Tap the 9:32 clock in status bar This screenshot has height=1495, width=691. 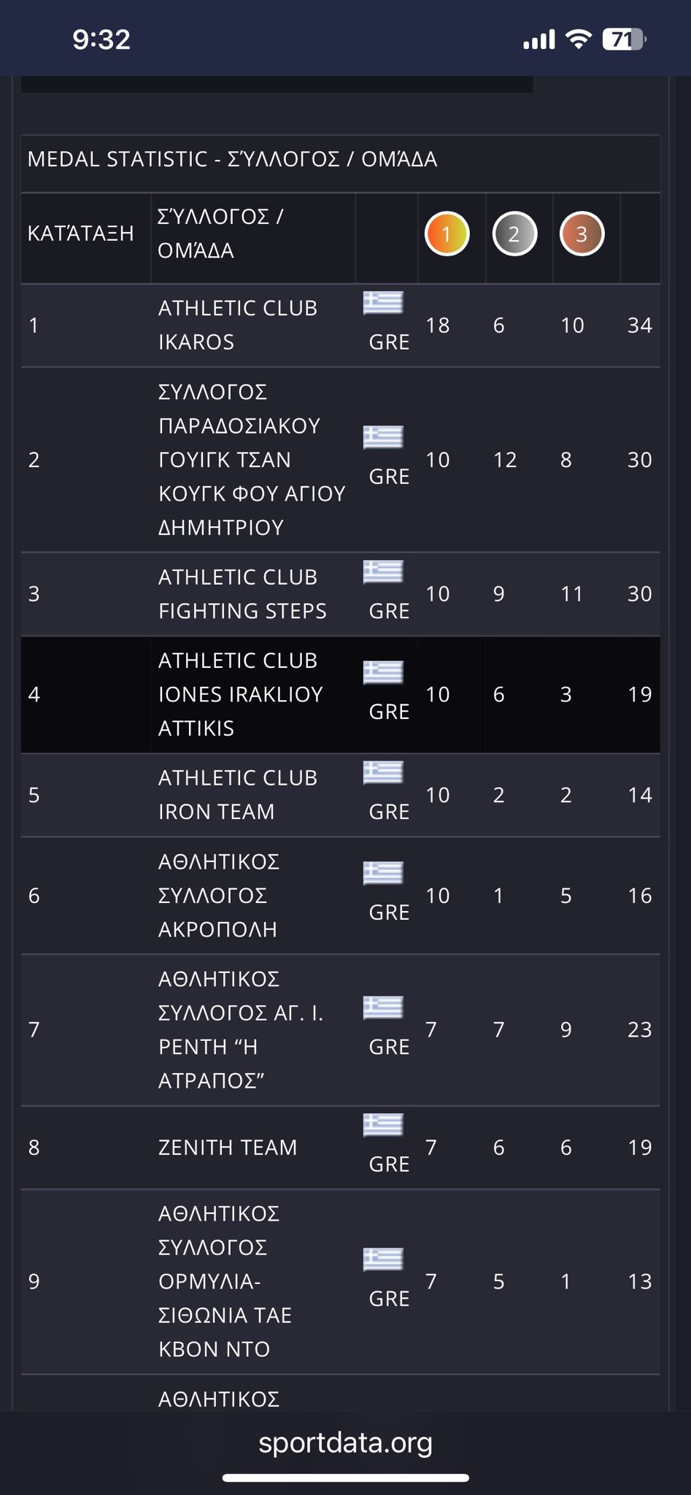[101, 39]
